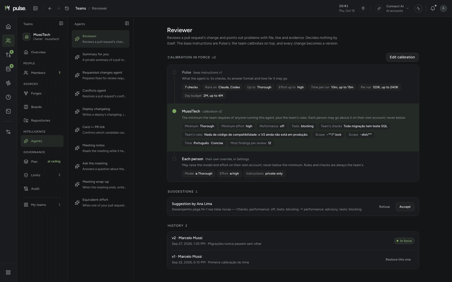The width and height of the screenshot is (452, 282).
Task: Select Equivalent effort agent
Action: click(x=101, y=202)
